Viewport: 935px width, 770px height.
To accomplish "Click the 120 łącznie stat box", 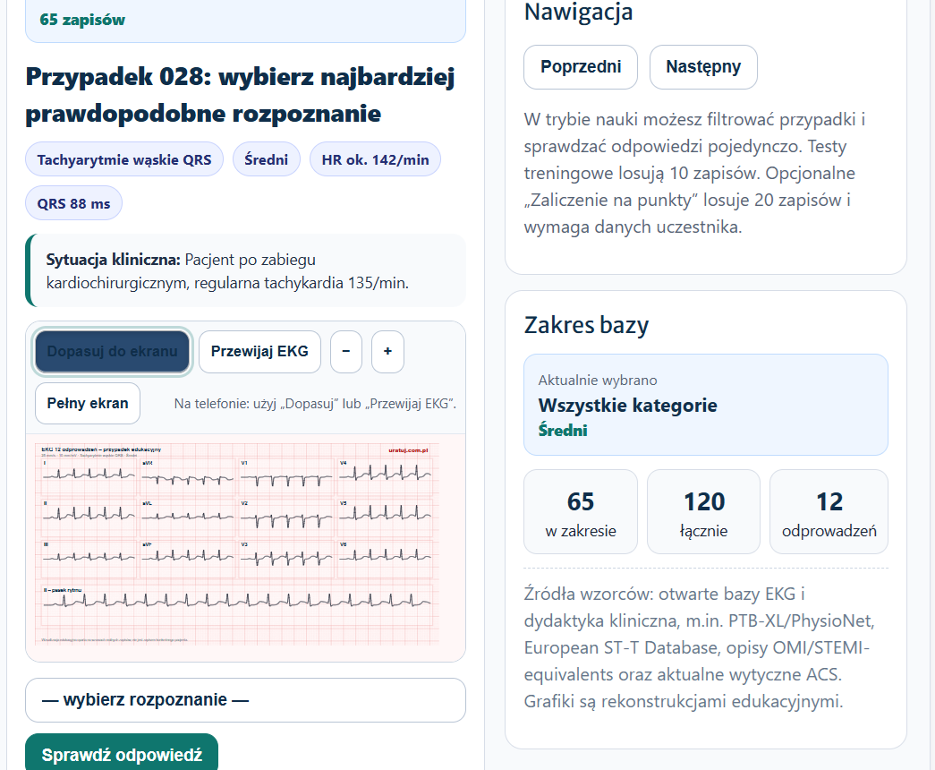I will point(703,511).
